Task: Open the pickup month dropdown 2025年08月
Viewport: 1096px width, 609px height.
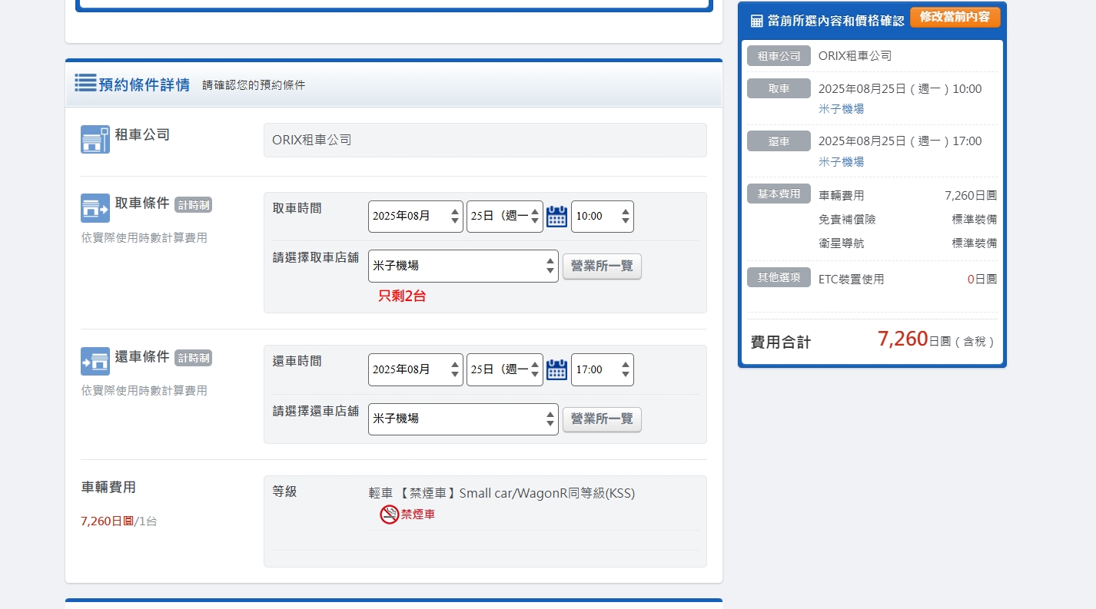Action: pyautogui.click(x=416, y=217)
